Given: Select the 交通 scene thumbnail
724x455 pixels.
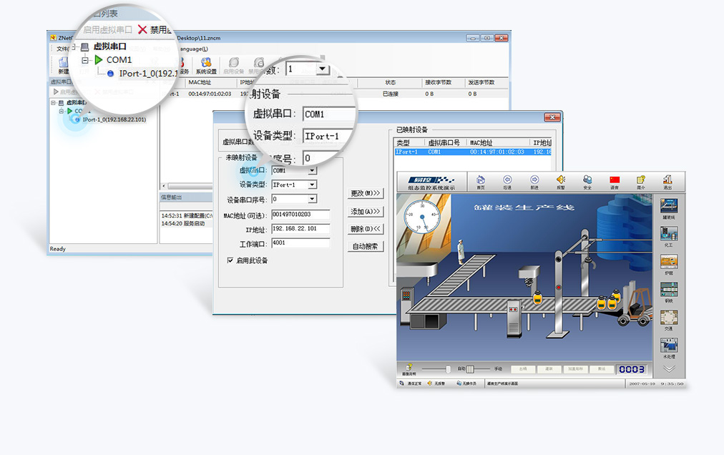Looking at the screenshot, I should [x=669, y=318].
